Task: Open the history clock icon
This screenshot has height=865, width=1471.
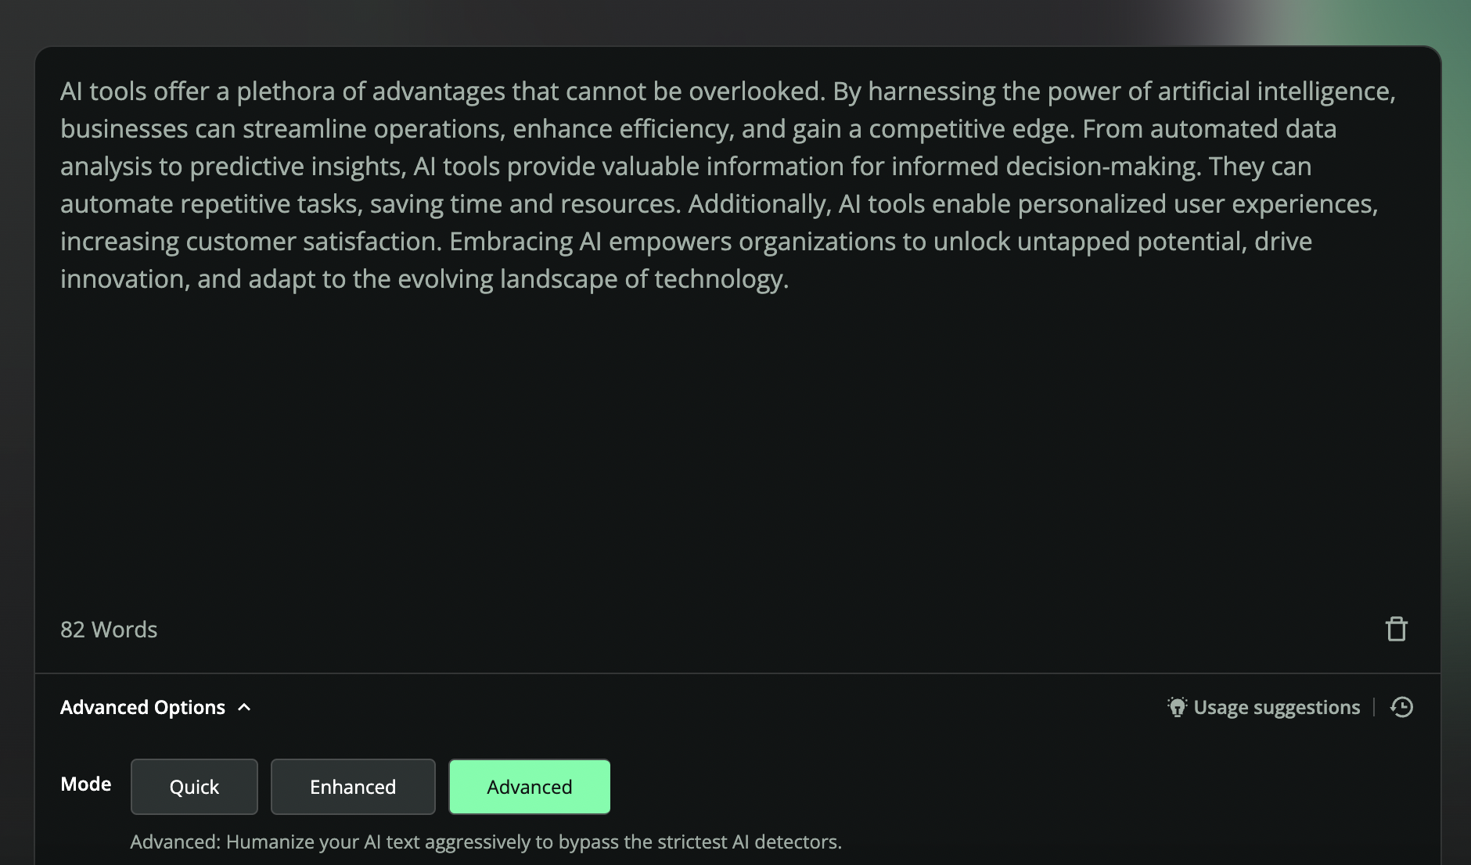Action: tap(1401, 707)
